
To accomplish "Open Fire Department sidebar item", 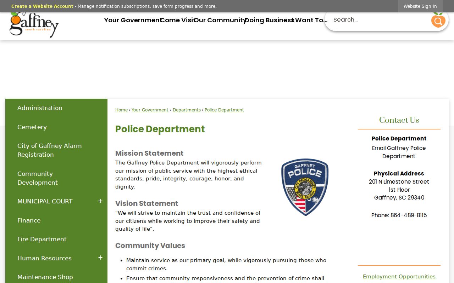I will (56, 239).
